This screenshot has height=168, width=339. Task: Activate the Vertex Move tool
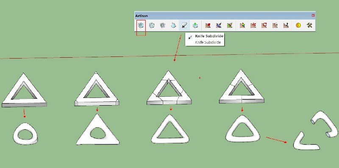click(253, 25)
